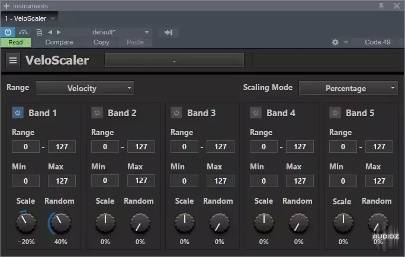405x257 pixels.
Task: Click Band 3 Range high value field
Action: click(220, 147)
